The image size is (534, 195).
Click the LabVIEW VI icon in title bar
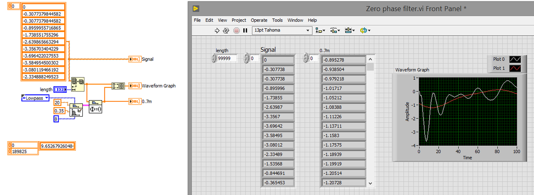click(x=196, y=9)
